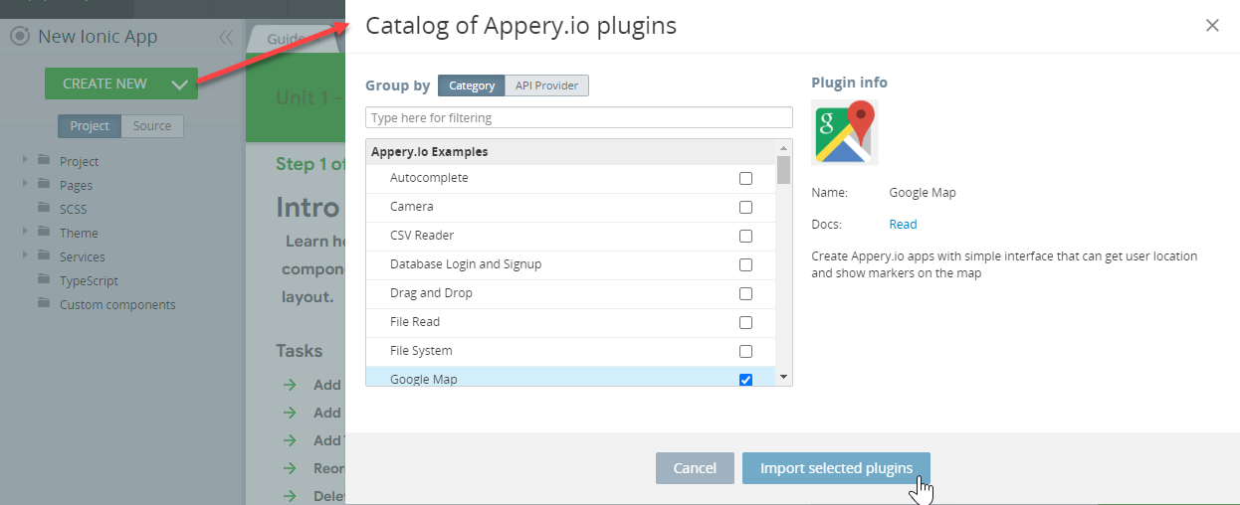
Task: Check the Autocomplete plugin checkbox
Action: 745,179
